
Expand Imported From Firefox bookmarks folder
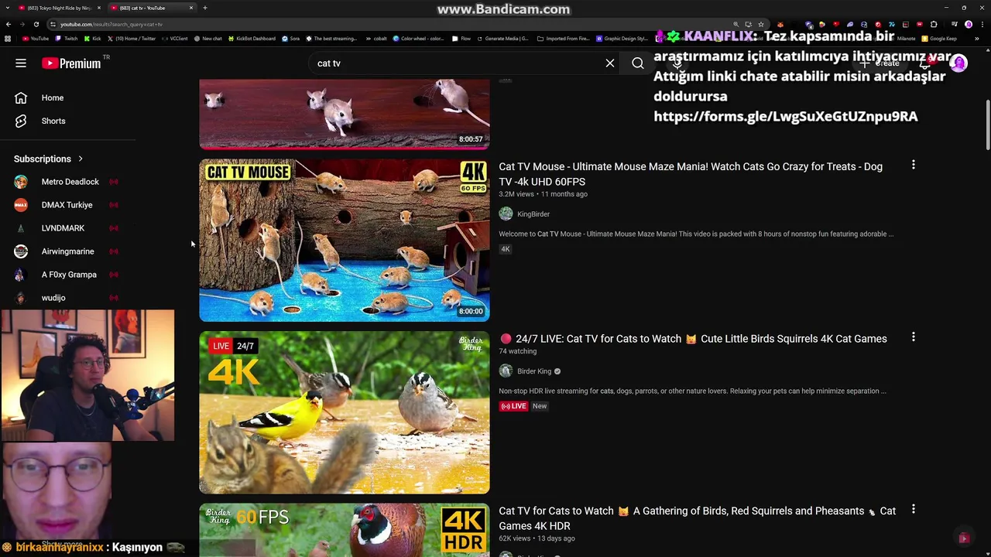(563, 39)
